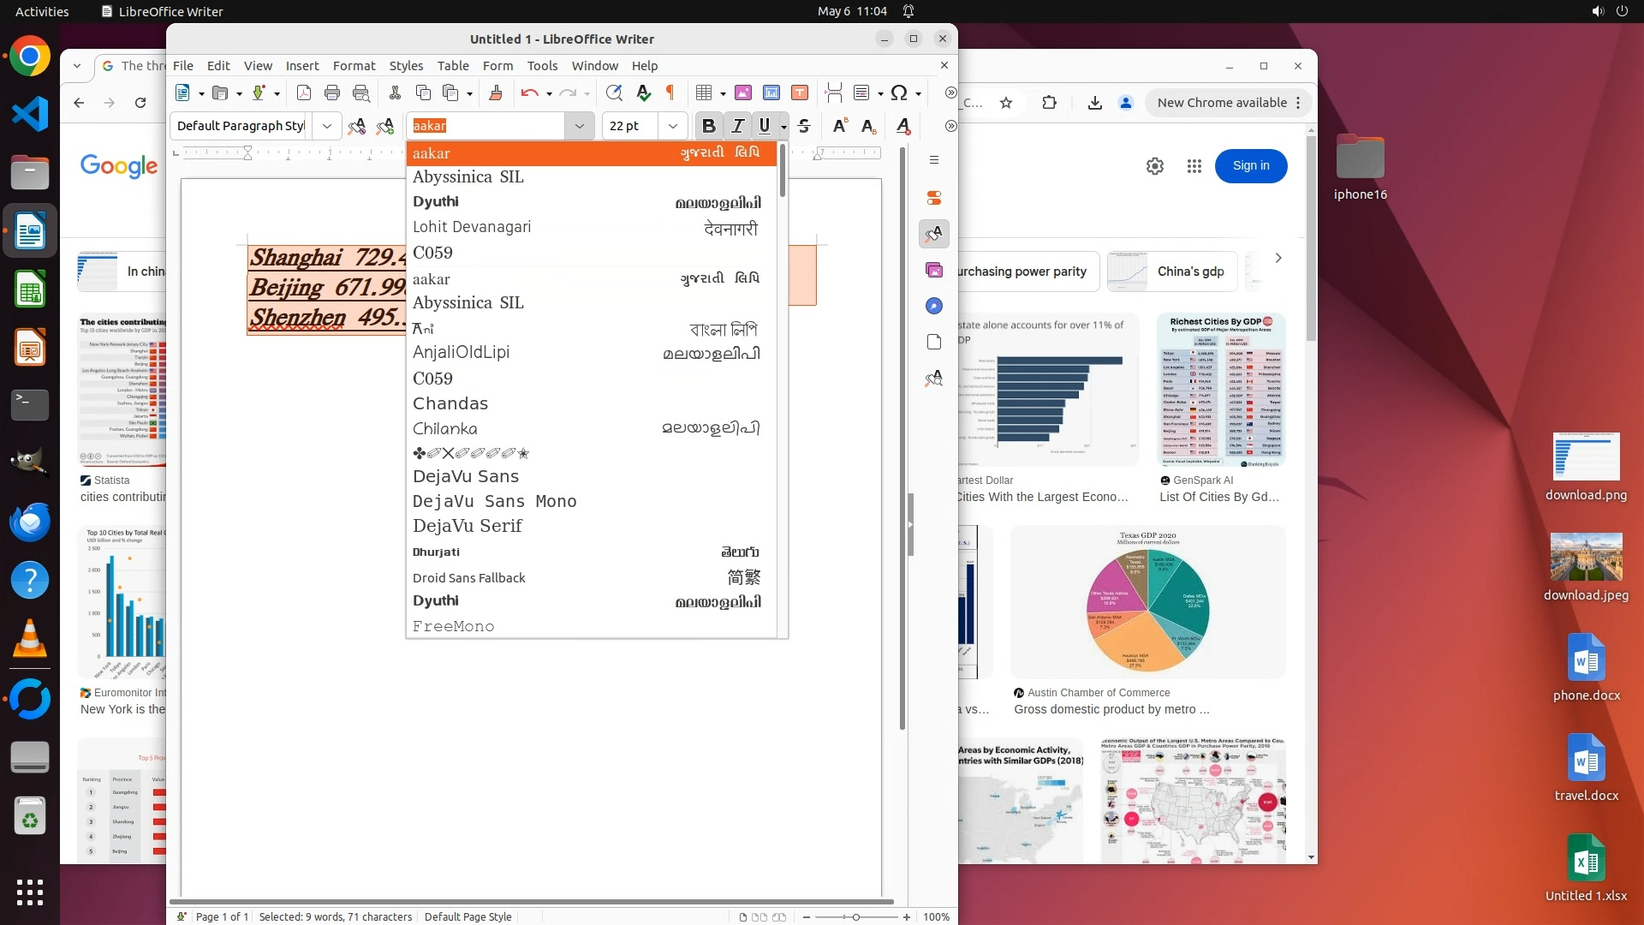Click the Export as PDF icon
1644x925 pixels.
[x=304, y=92]
